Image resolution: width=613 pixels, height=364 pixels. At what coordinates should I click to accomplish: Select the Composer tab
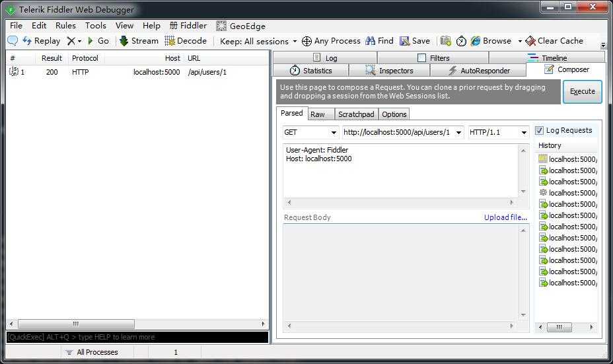pyautogui.click(x=566, y=69)
